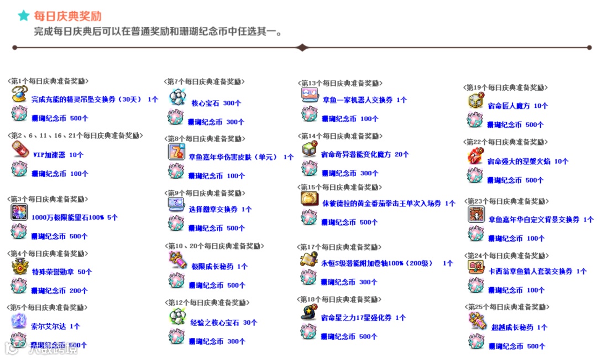Click the 经验之核心宝石 icon

tap(177, 317)
